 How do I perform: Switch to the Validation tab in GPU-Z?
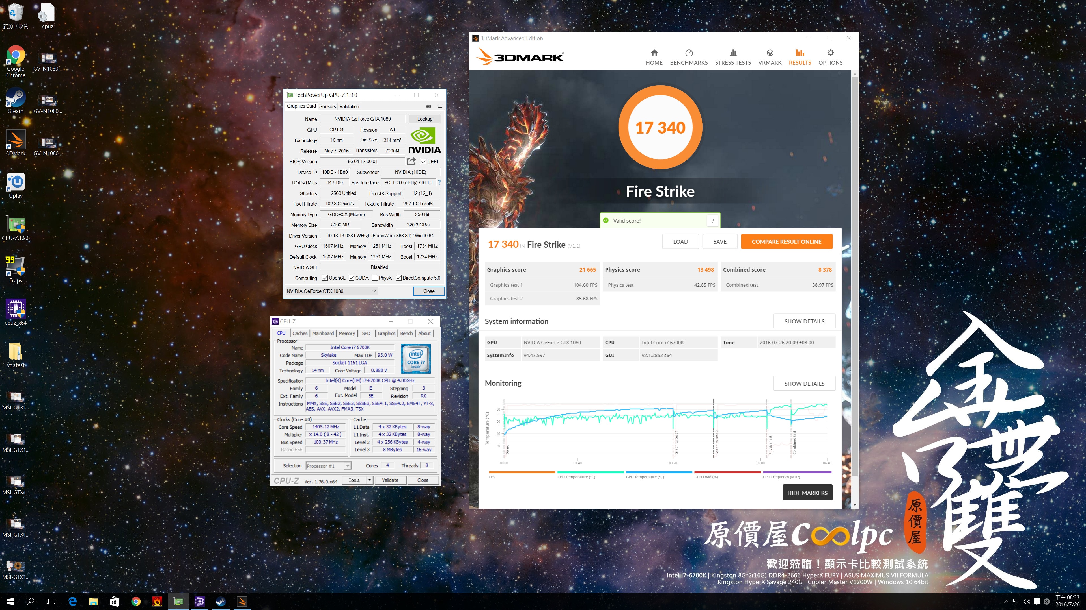349,106
